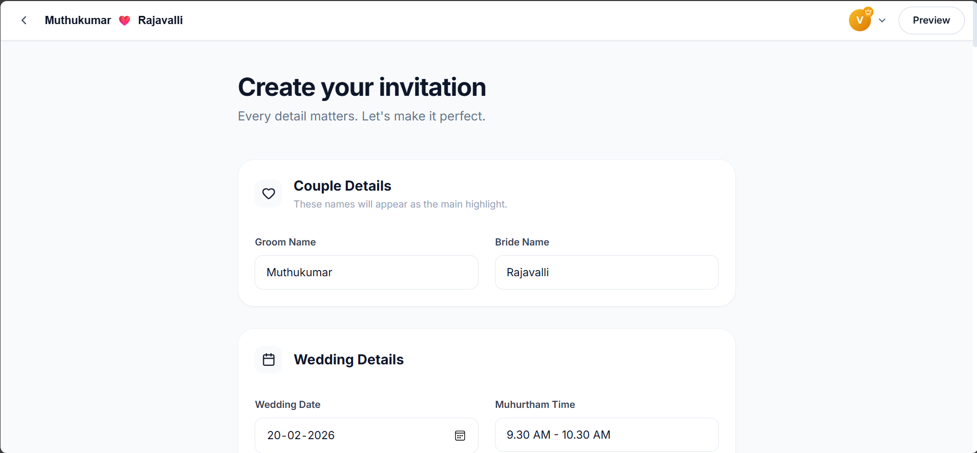The width and height of the screenshot is (977, 453).
Task: Click the pink heart icon between names
Action: point(124,20)
